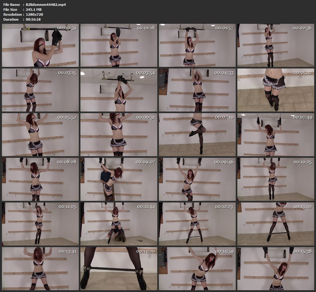Click the "Resolution" label

13,14
